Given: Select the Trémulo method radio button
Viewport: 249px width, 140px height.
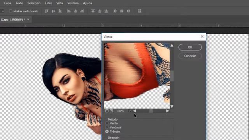Looking at the screenshot, I should [x=107, y=131].
